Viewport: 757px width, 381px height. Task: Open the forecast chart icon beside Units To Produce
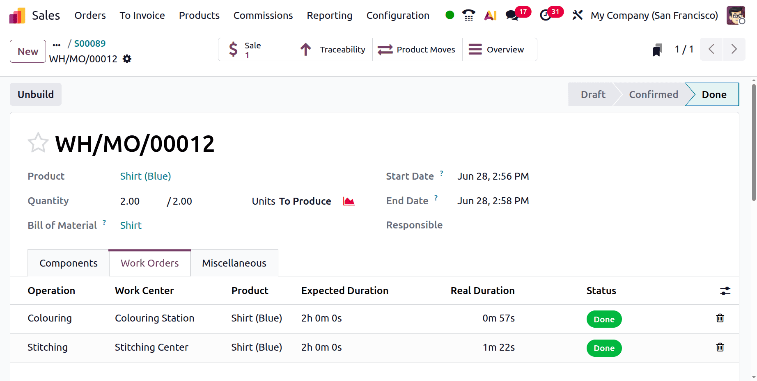(x=349, y=201)
